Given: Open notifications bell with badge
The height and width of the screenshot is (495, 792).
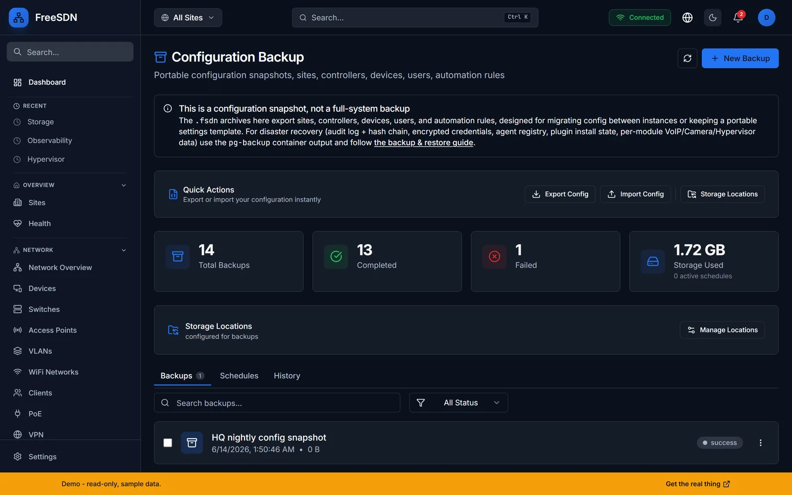Looking at the screenshot, I should [738, 17].
